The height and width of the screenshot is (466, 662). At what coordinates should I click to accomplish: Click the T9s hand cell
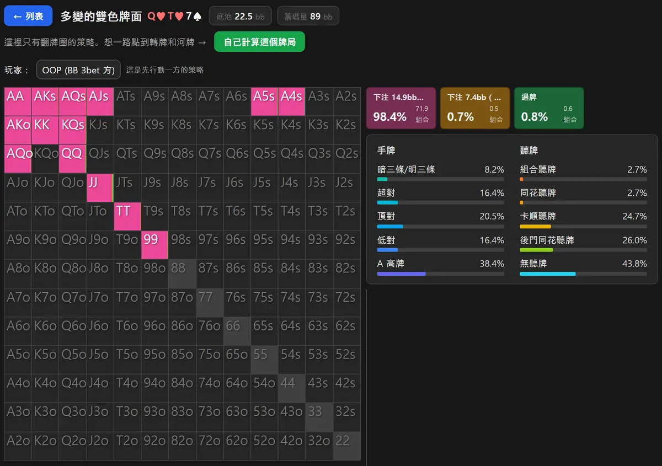tap(154, 216)
